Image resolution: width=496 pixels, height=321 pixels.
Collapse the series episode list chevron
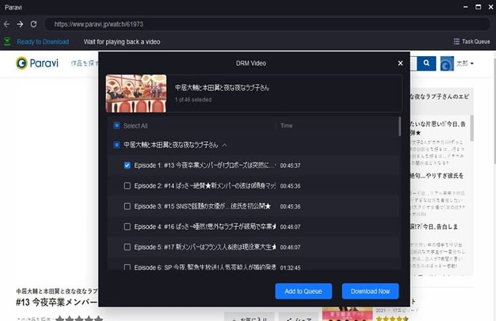pyautogui.click(x=225, y=145)
